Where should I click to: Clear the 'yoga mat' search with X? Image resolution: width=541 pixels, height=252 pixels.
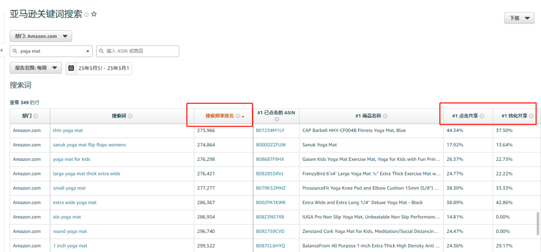click(88, 51)
